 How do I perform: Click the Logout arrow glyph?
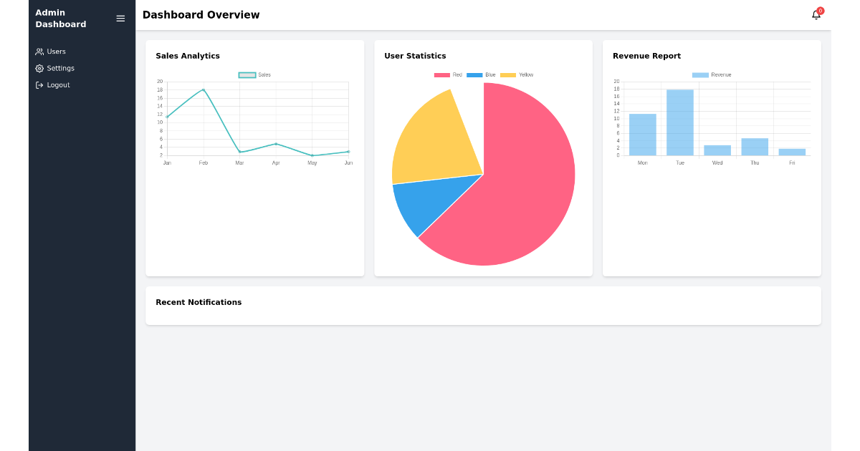(39, 84)
